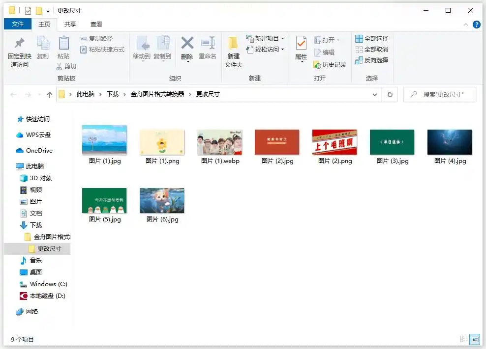
Task: Click Select all (全部选择)
Action: click(x=371, y=39)
